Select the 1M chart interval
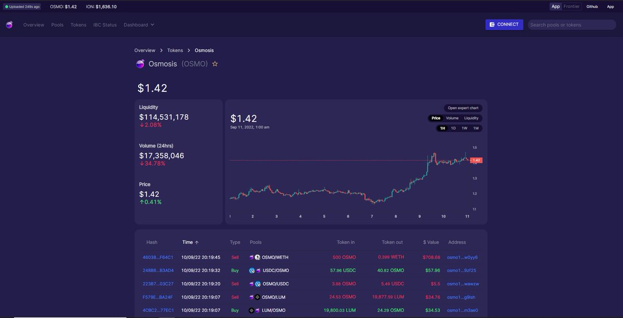The image size is (623, 318). pos(476,128)
